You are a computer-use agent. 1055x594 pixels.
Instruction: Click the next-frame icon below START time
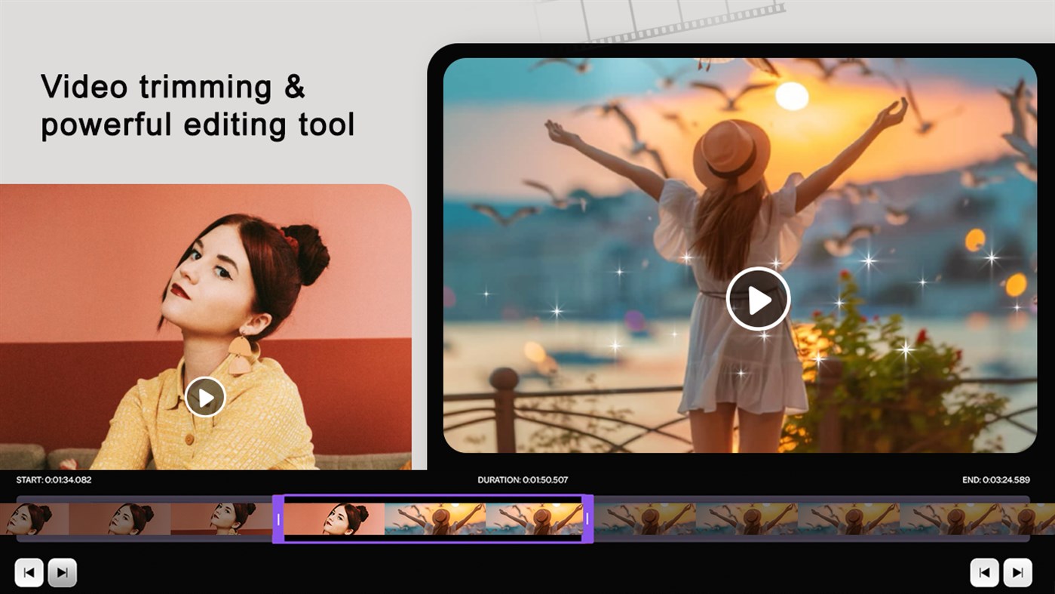pos(63,572)
